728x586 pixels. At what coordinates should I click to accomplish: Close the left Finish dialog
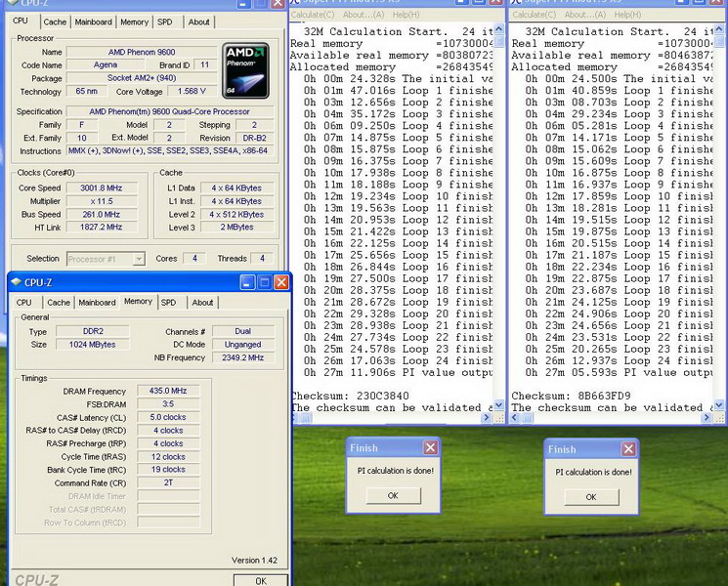click(x=430, y=447)
